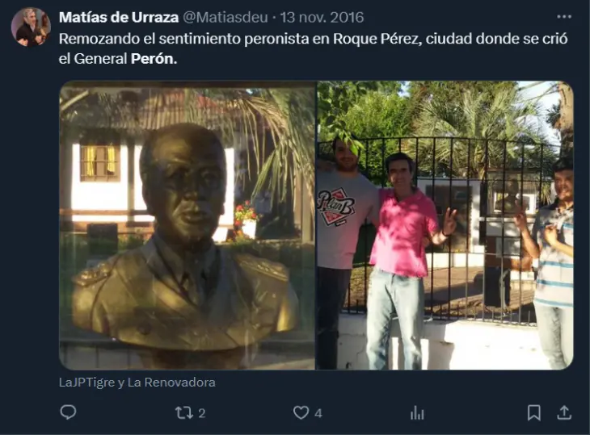
Task: Open the three-dots more options menu
Action: point(564,17)
